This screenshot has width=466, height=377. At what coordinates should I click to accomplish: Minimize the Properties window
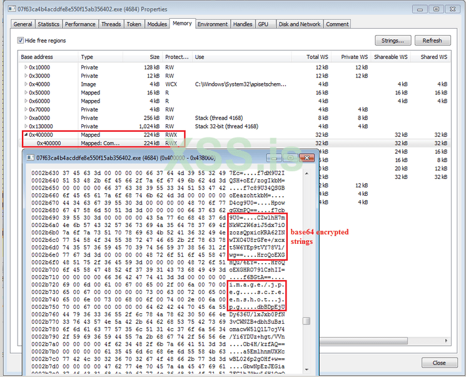click(420, 9)
